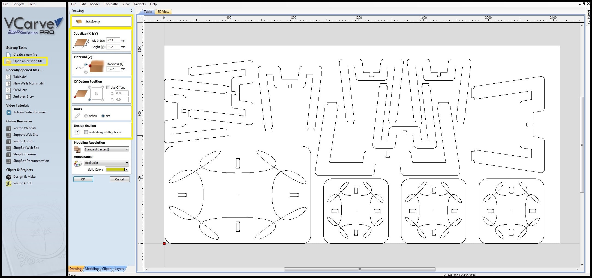The image size is (592, 278).
Task: Click OK to confirm job setup
Action: click(83, 179)
